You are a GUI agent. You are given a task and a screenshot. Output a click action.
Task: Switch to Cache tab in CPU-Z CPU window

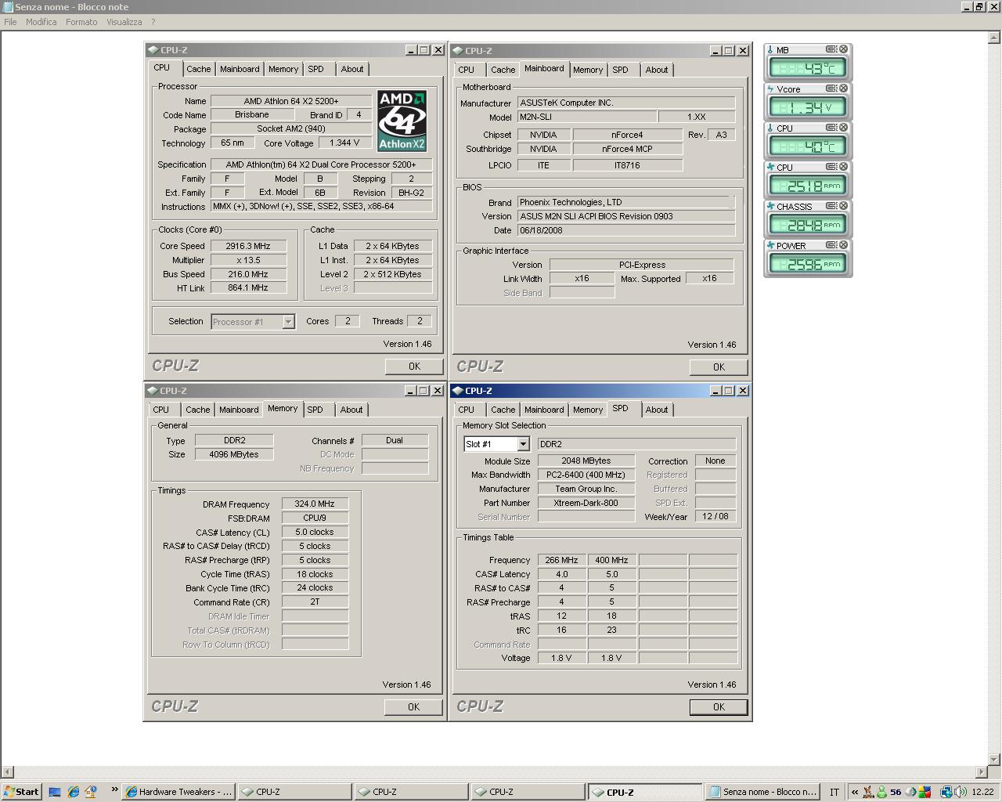(x=198, y=69)
